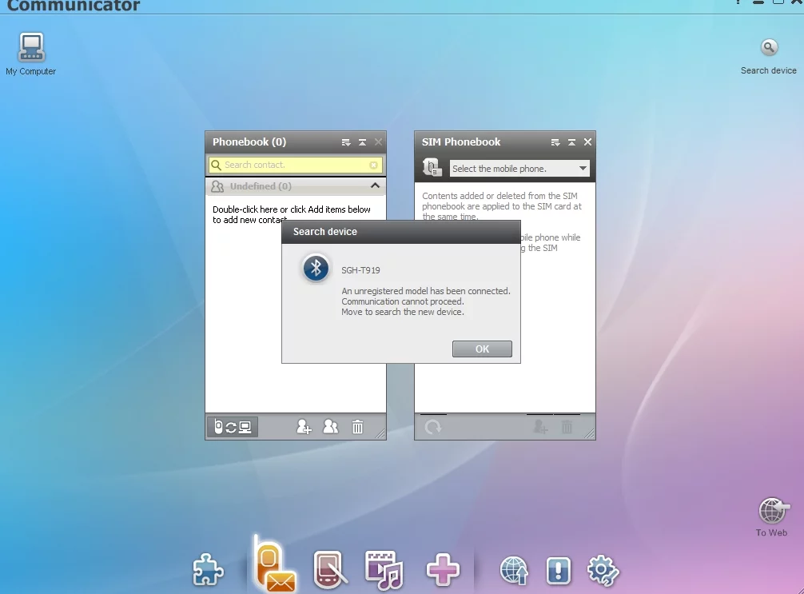Screen dimensions: 804x594
Task: Add a new contact in Phonebook
Action: click(x=304, y=427)
